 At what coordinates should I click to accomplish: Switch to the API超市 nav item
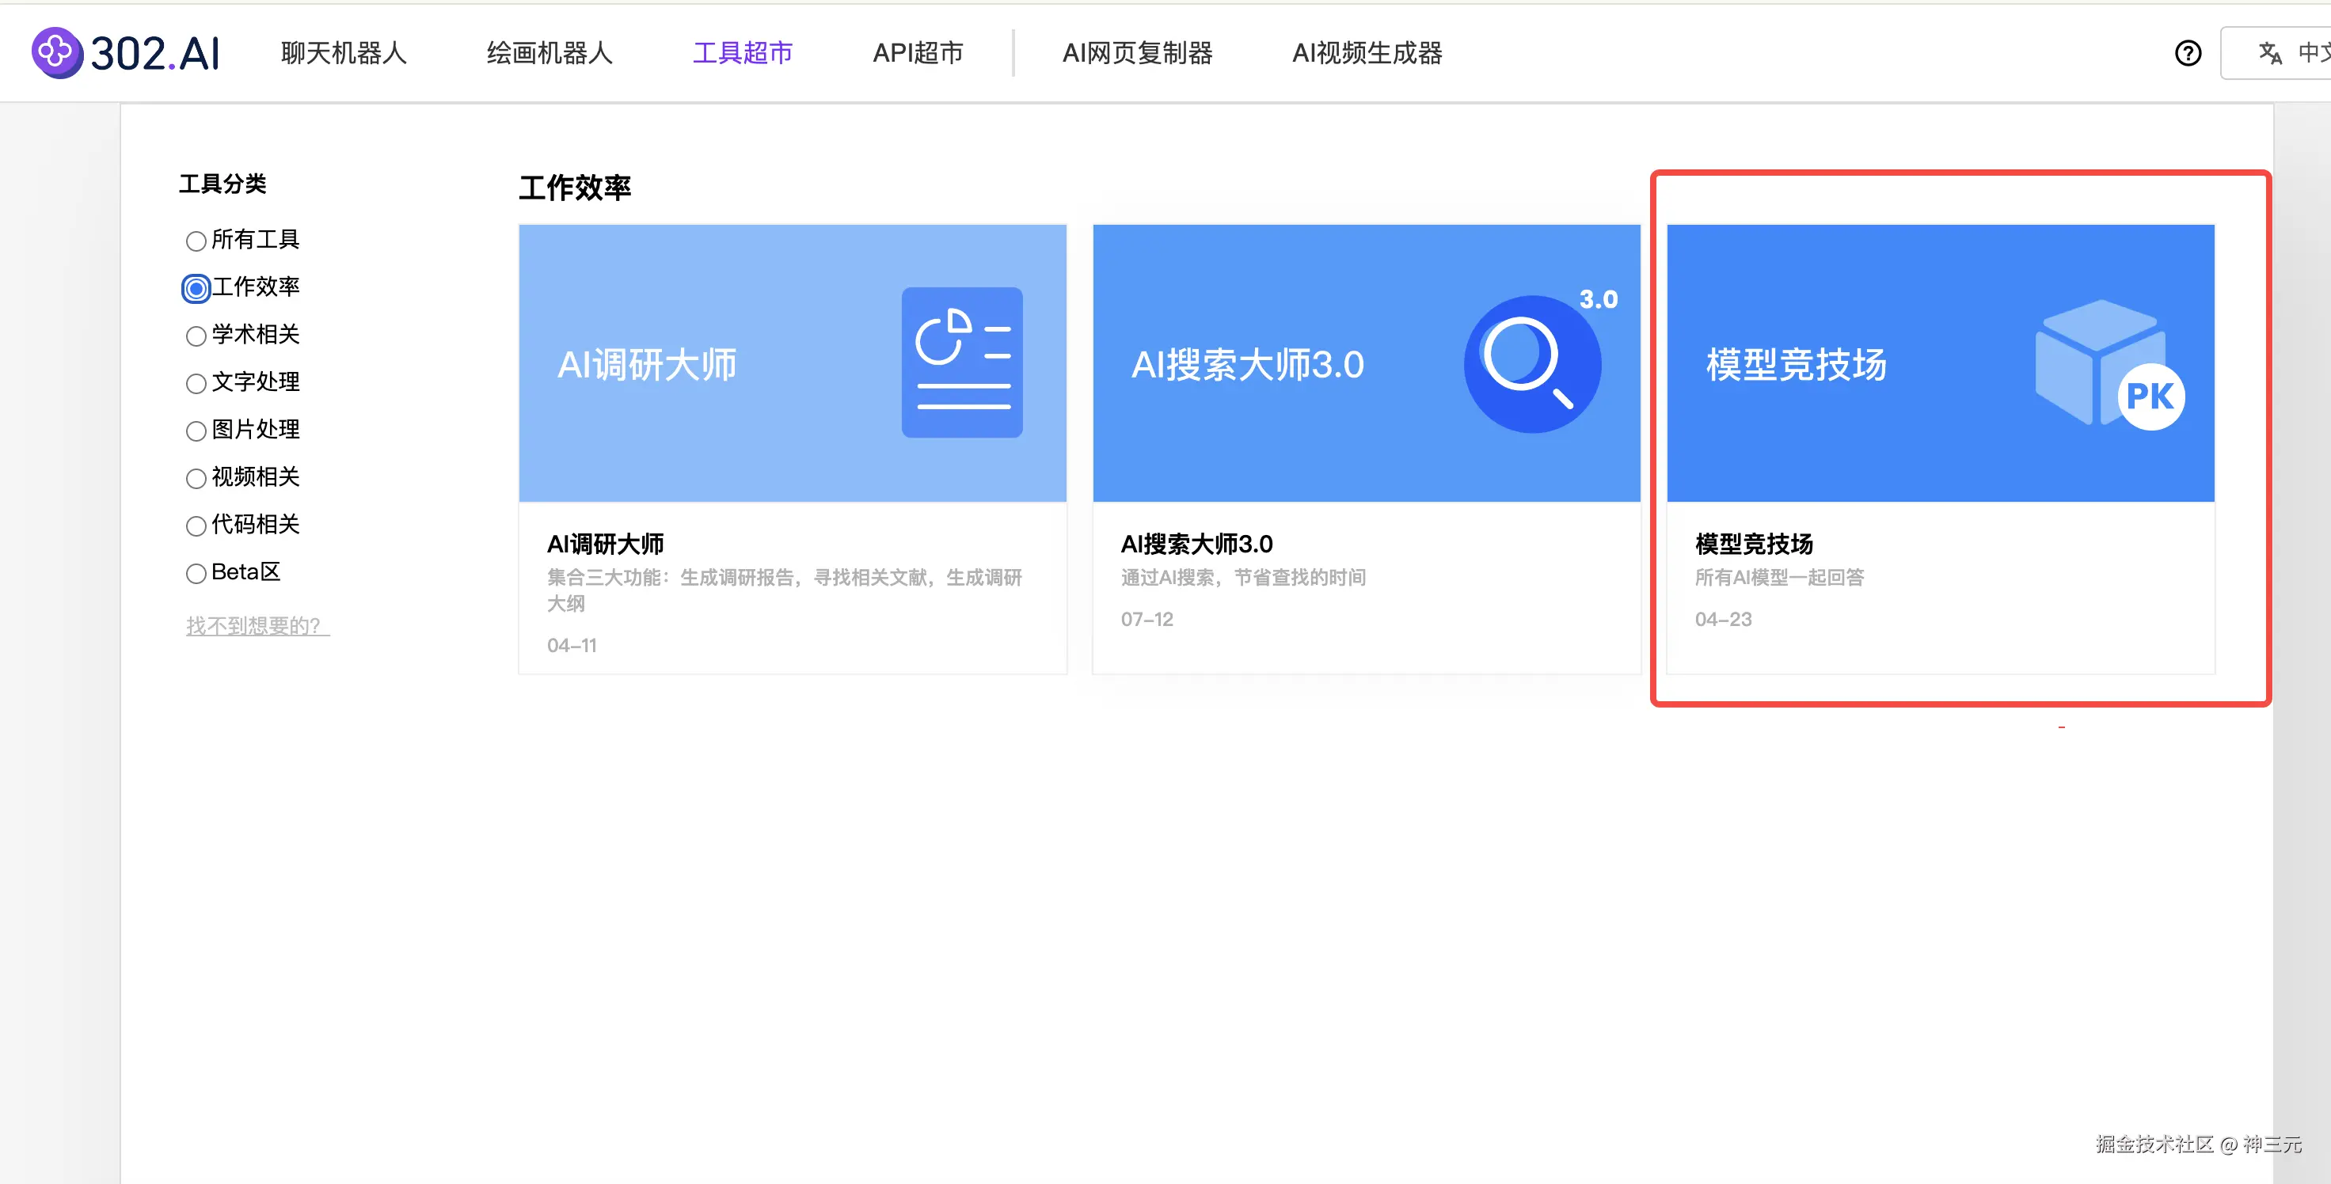[918, 53]
